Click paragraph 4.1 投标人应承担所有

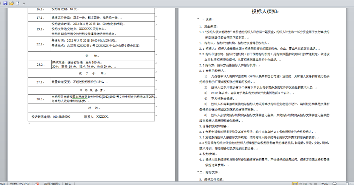pos(264,162)
